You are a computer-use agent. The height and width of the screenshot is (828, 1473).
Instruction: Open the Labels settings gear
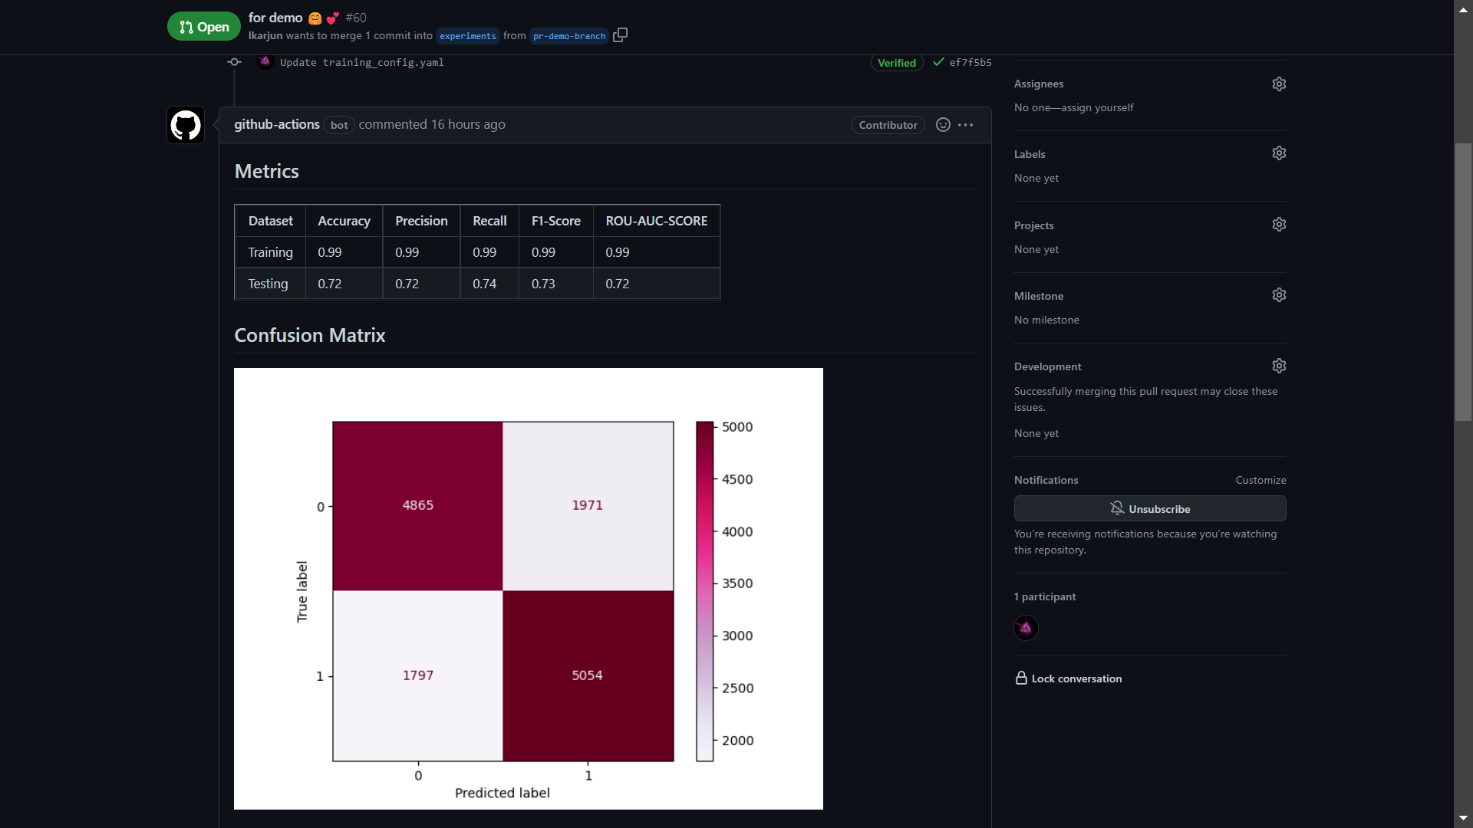1279,153
